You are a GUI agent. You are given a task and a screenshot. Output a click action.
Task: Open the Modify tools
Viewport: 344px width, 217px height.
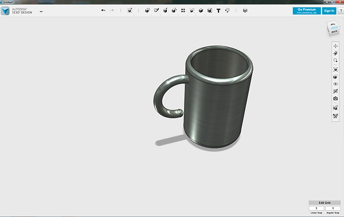(x=174, y=10)
